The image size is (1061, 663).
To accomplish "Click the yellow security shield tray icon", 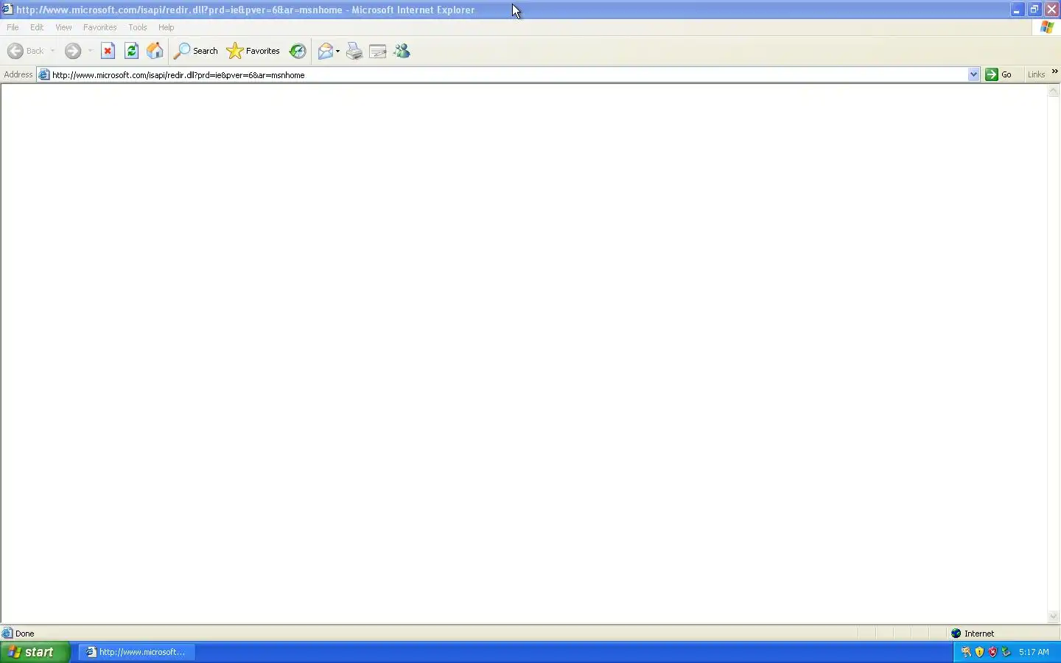I will point(979,652).
